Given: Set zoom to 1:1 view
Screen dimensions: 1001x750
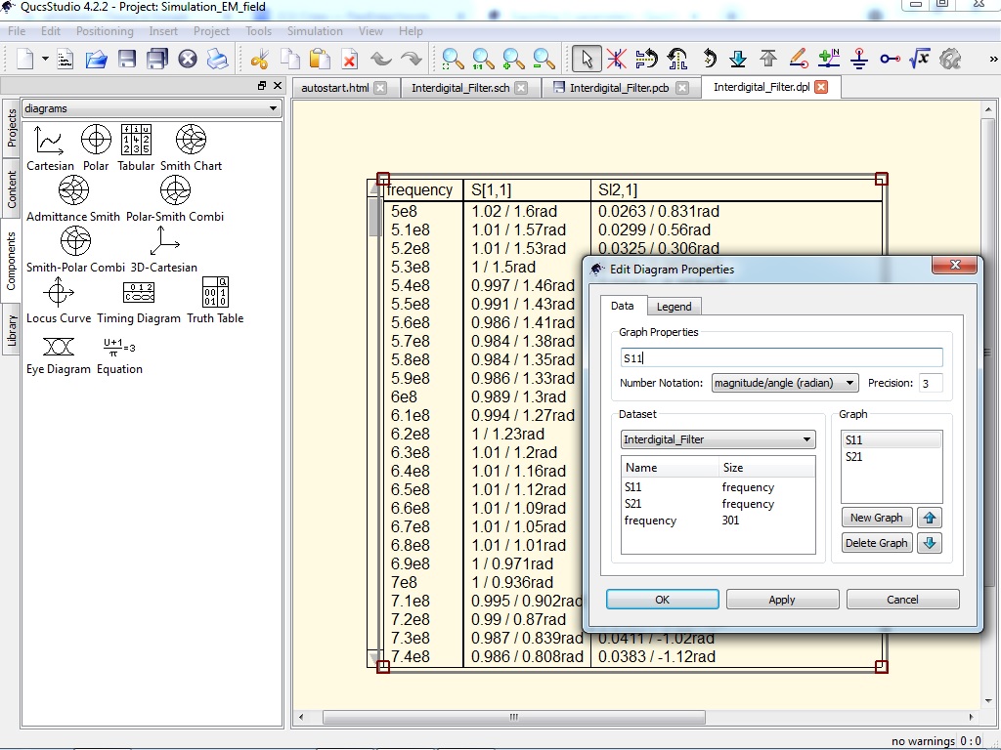Looking at the screenshot, I should [483, 60].
